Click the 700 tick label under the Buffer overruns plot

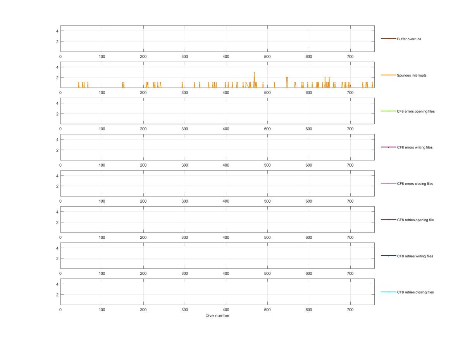pos(350,57)
